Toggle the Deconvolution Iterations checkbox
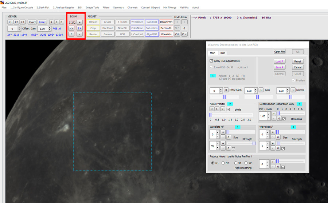 click(284, 119)
